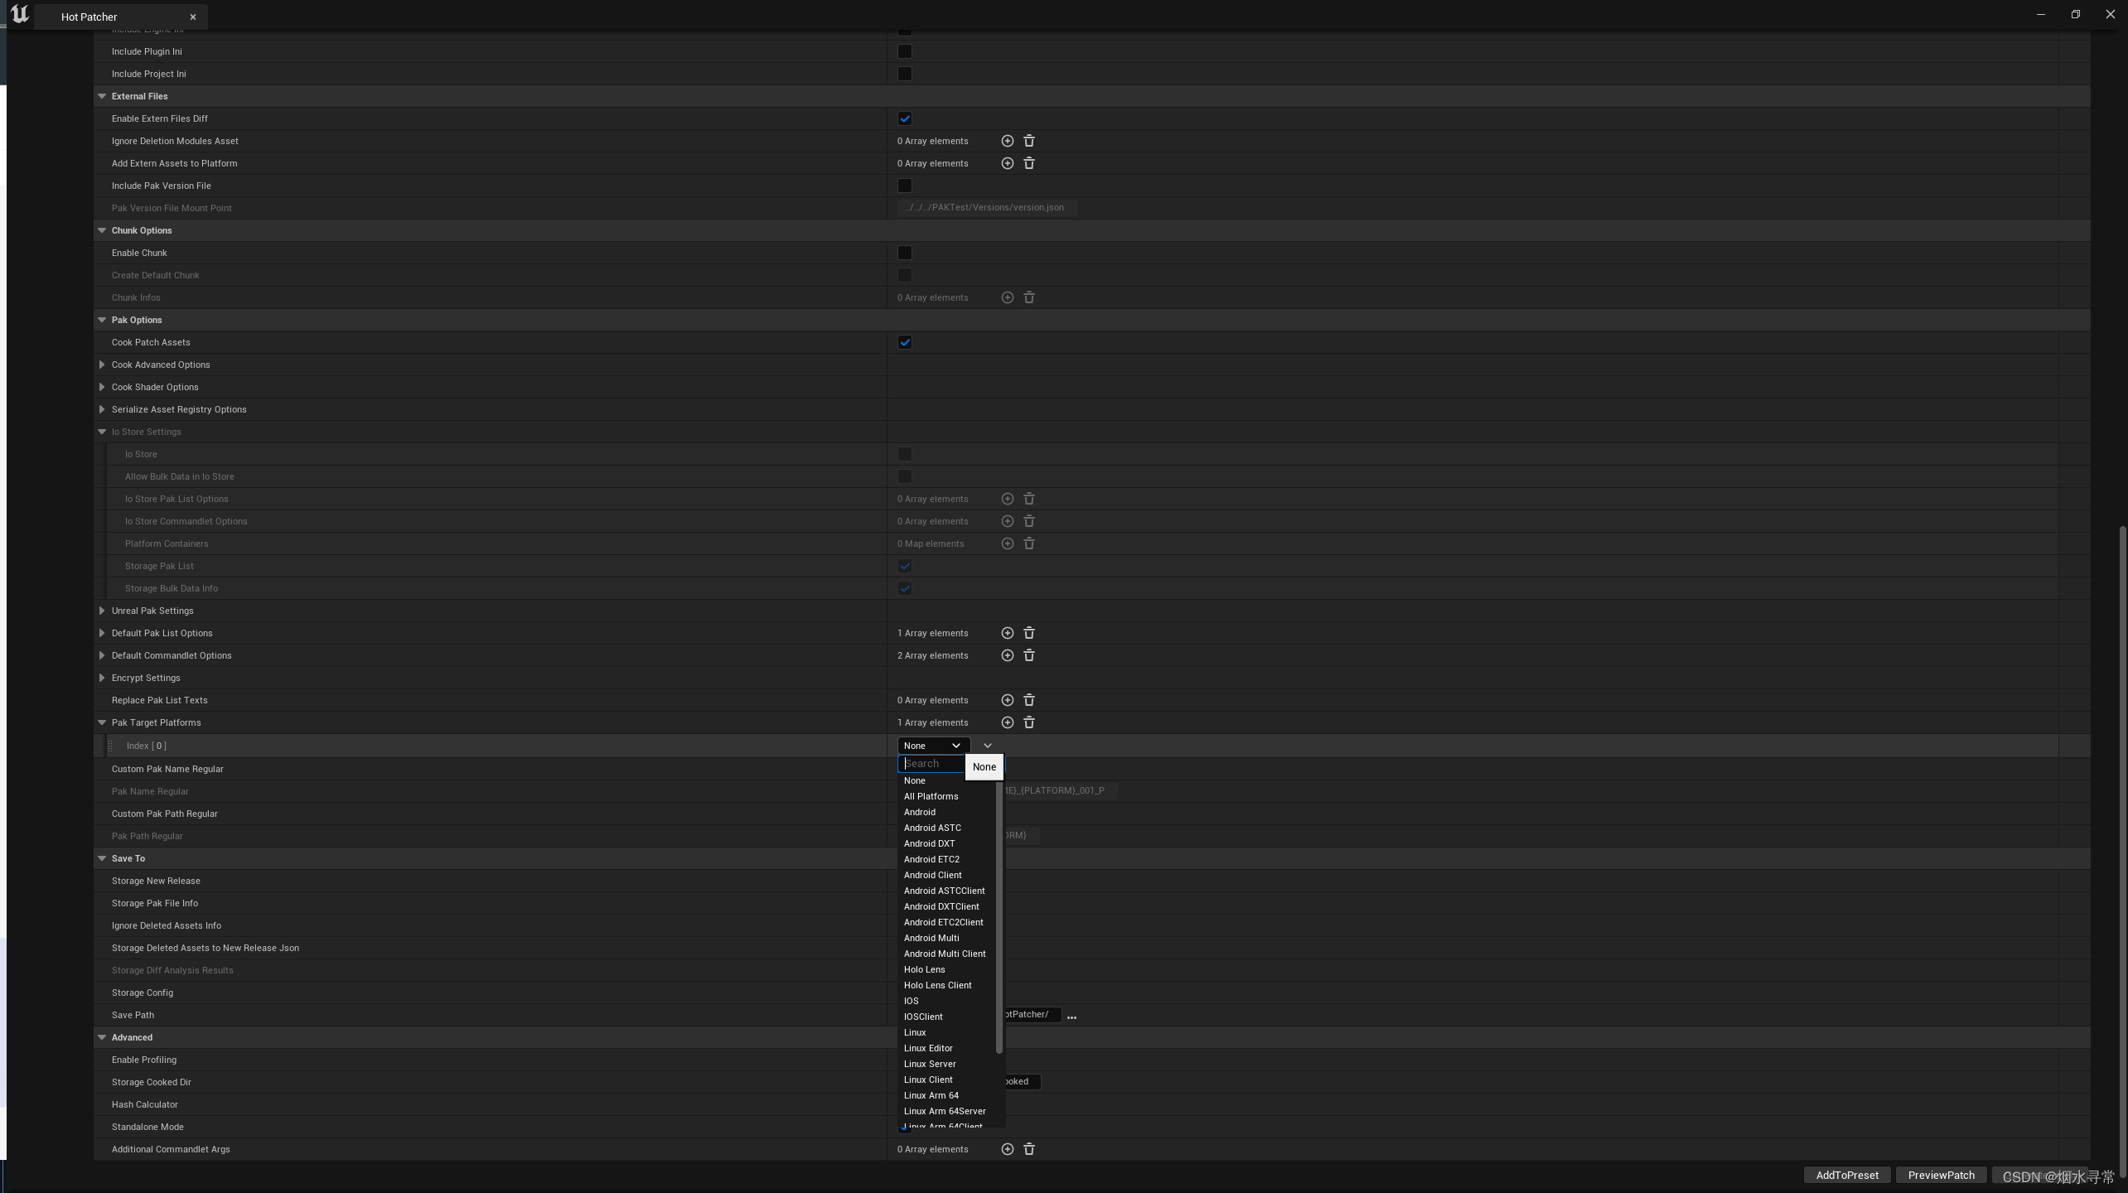The image size is (2128, 1193).
Task: Add element to Additional Commandlet Args
Action: point(1007,1149)
